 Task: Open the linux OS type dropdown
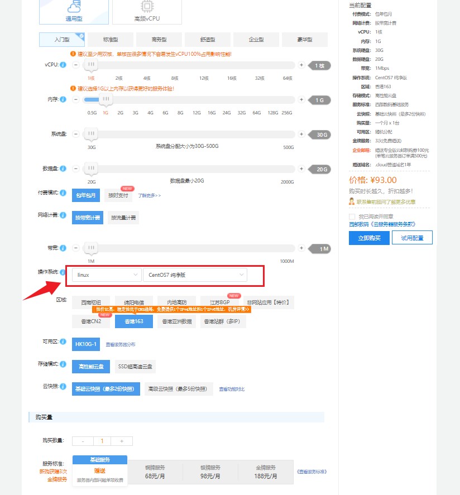pos(106,275)
